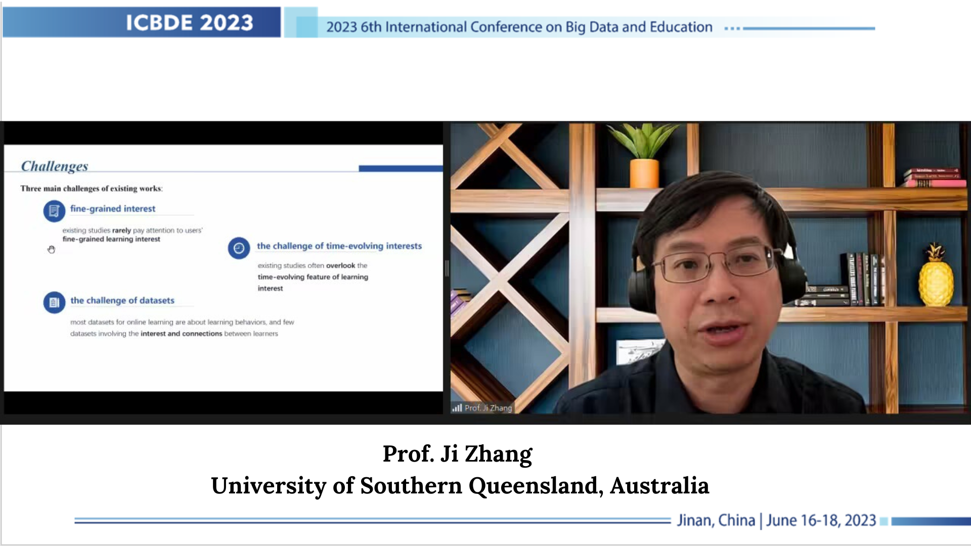
Task: Click the fine-grained interest document icon
Action: pyautogui.click(x=54, y=211)
